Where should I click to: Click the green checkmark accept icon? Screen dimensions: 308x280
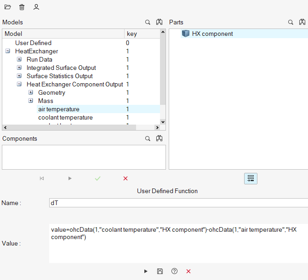pos(97,178)
